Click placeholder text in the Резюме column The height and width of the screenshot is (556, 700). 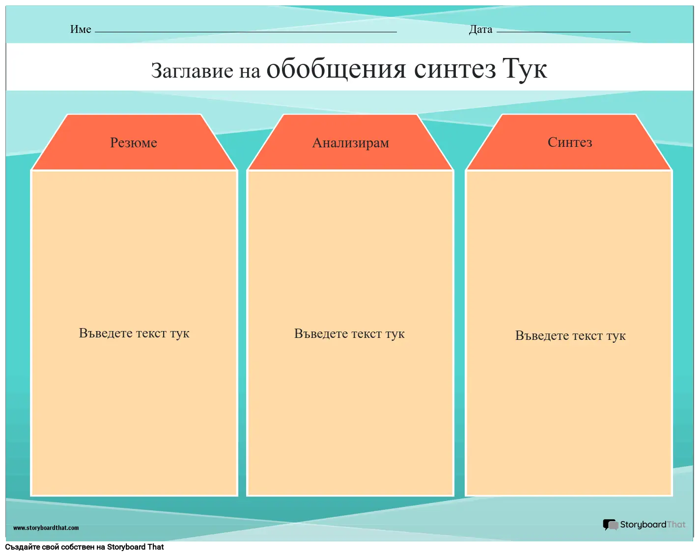134,334
